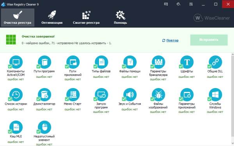Viewport: 234px width, 146px height.
Task: Select the Параметры брандмауэра firewall icon
Action: [158, 62]
